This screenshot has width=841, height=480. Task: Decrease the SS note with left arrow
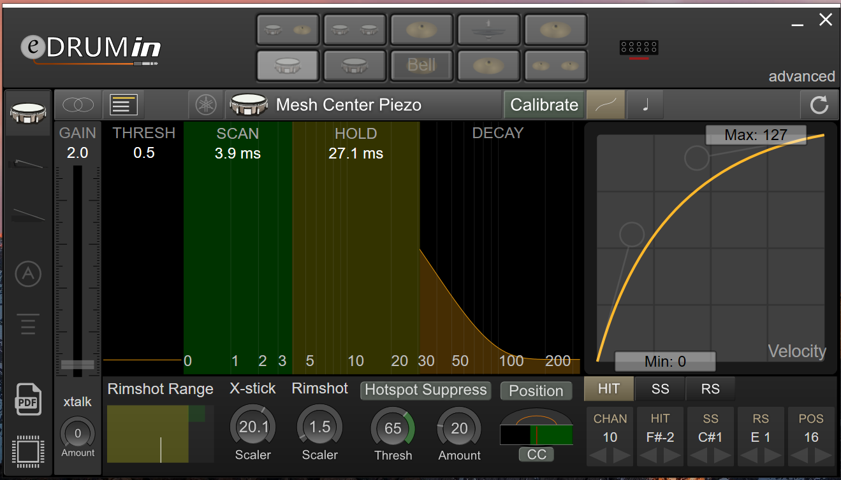click(x=700, y=456)
